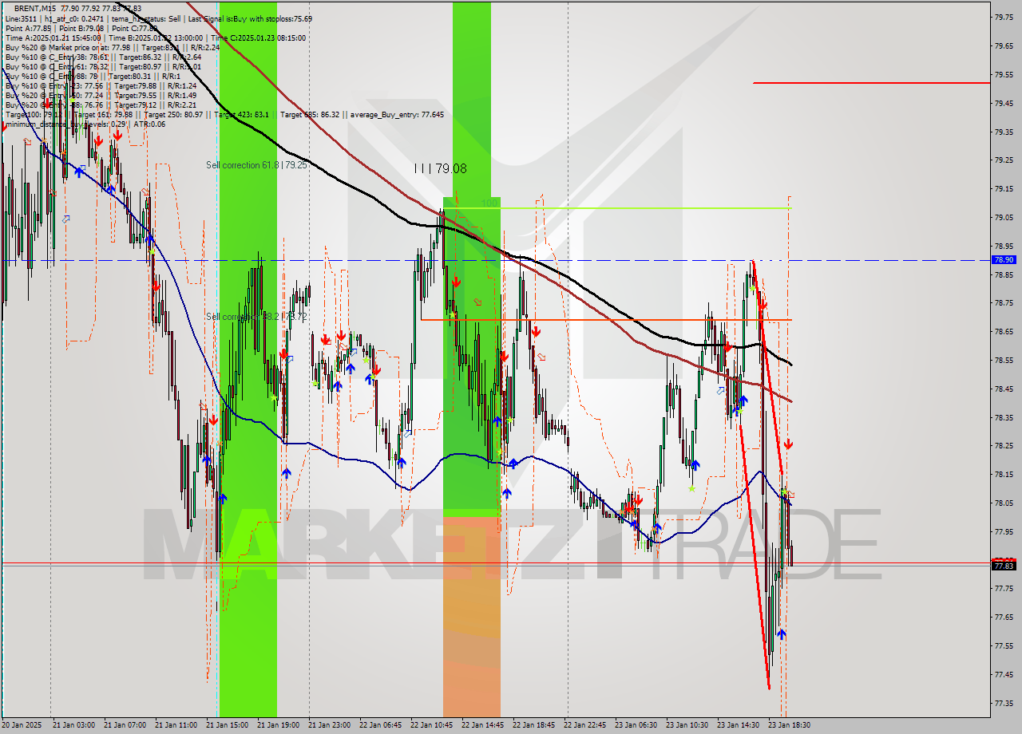Click the entry line with R/R:1.24
This screenshot has height=734, width=1022.
click(101, 85)
